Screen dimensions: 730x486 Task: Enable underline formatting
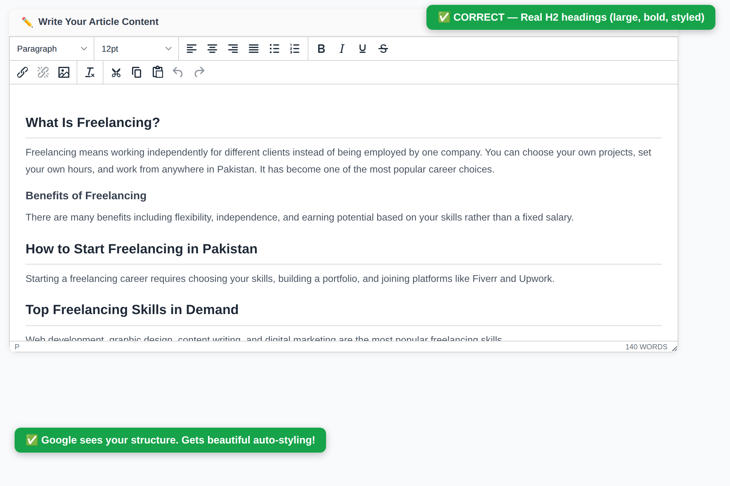point(362,48)
